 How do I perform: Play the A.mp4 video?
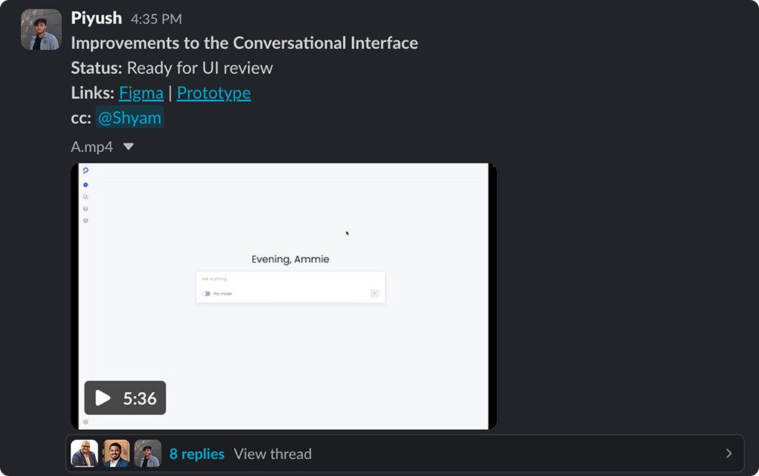pyautogui.click(x=125, y=398)
